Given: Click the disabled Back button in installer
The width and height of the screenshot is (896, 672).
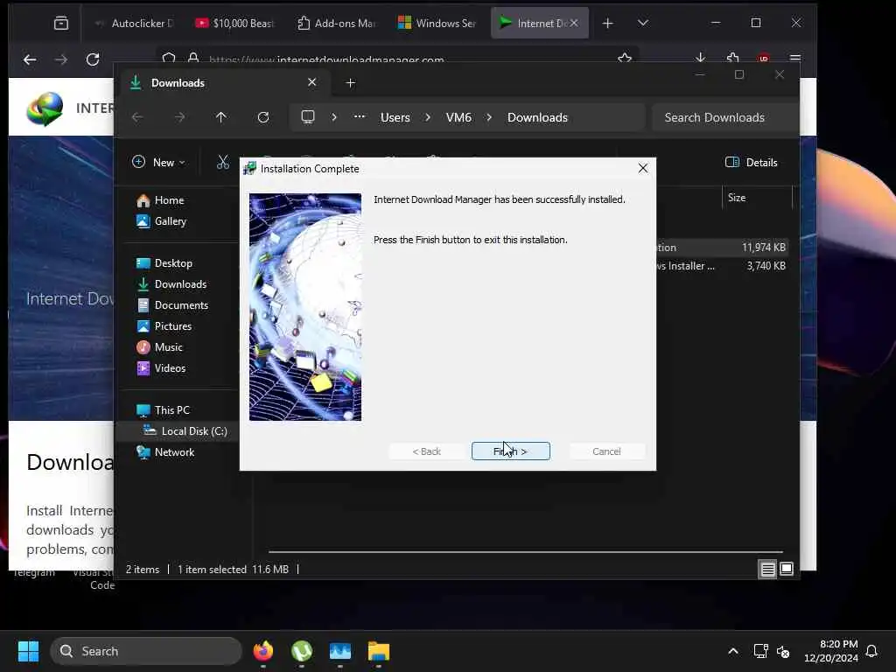Looking at the screenshot, I should [427, 451].
